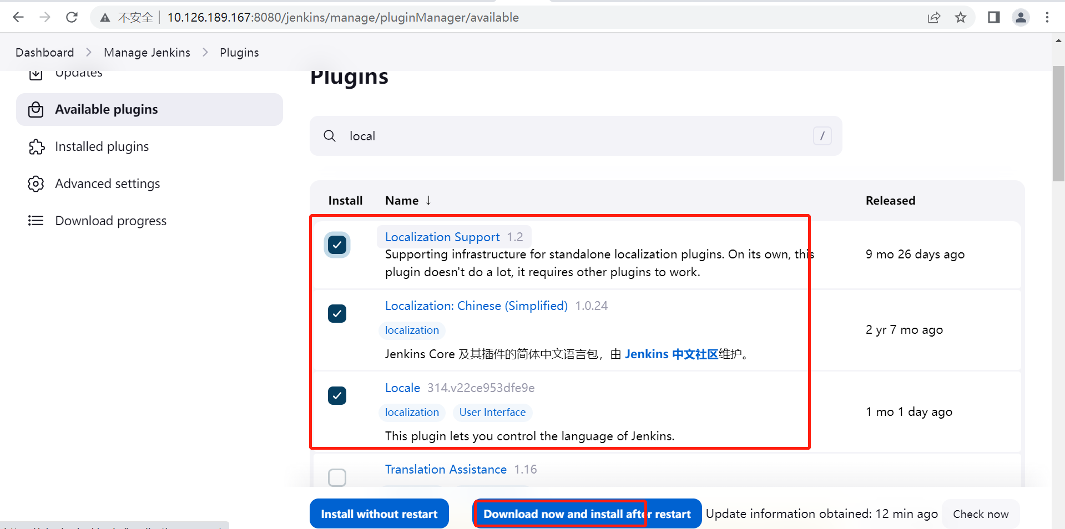The height and width of the screenshot is (529, 1065).
Task: Open the Manage Jenkins breadcrumb
Action: tap(147, 52)
